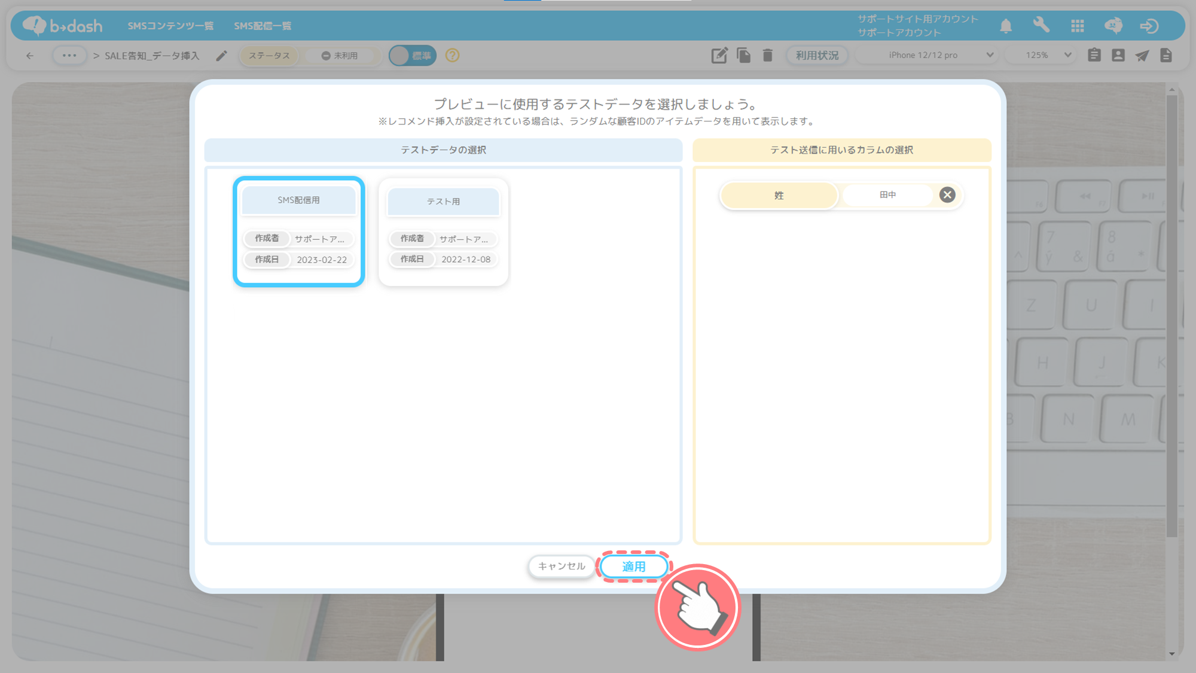1196x673 pixels.
Task: Click the trash delete icon
Action: click(768, 56)
